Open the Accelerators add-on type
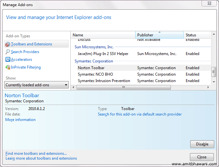The image size is (219, 167). (x=22, y=60)
